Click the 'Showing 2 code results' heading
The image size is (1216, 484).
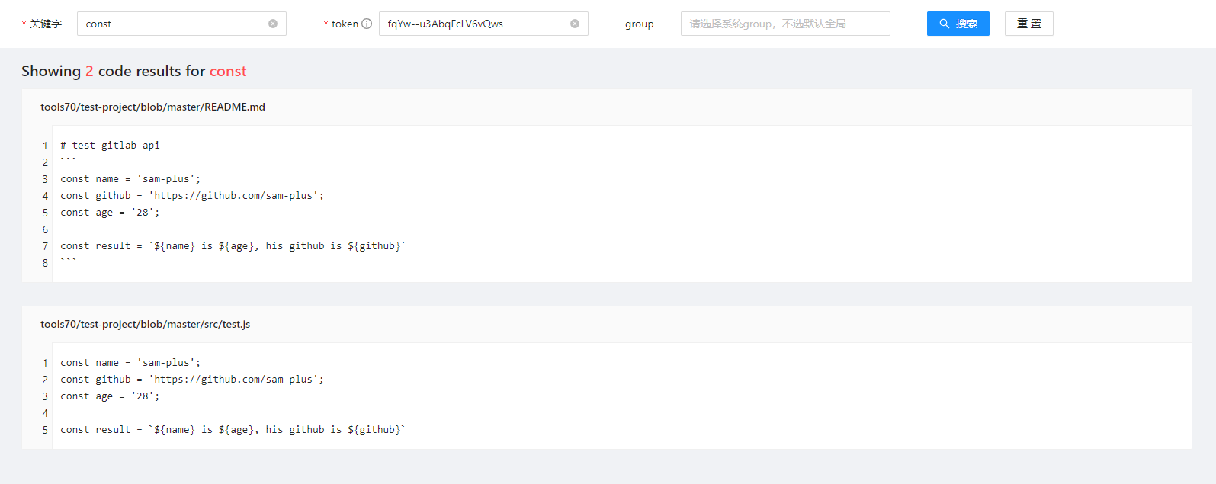click(x=134, y=71)
